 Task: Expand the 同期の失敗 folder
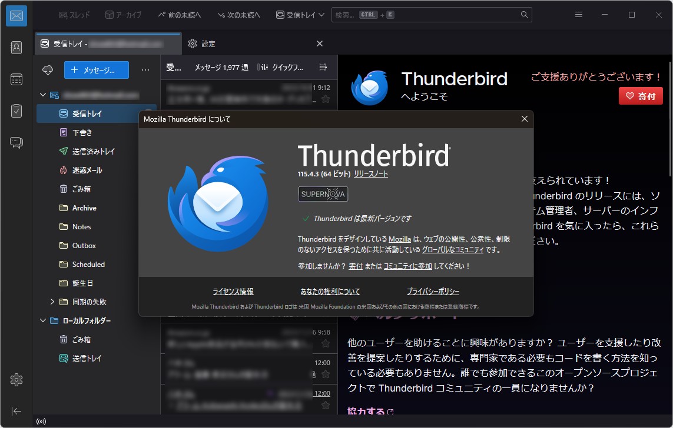point(52,302)
